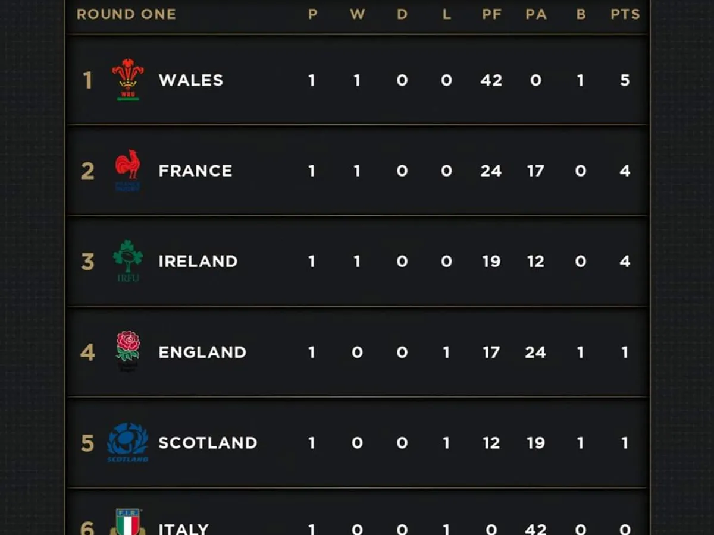Click the PA column header
714x535 pixels.
(536, 14)
